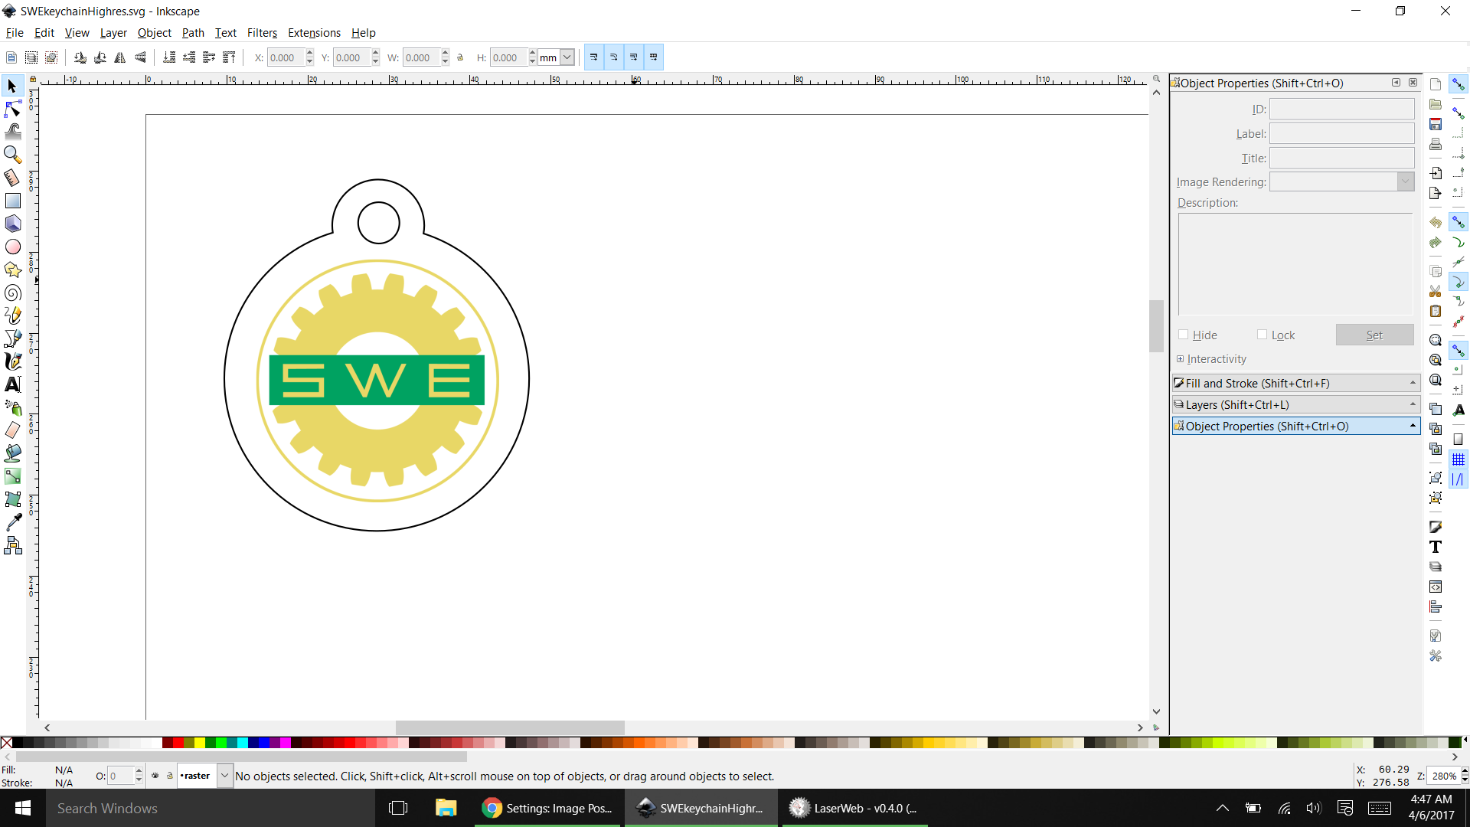
Task: Select the Spiral tool
Action: click(x=12, y=293)
